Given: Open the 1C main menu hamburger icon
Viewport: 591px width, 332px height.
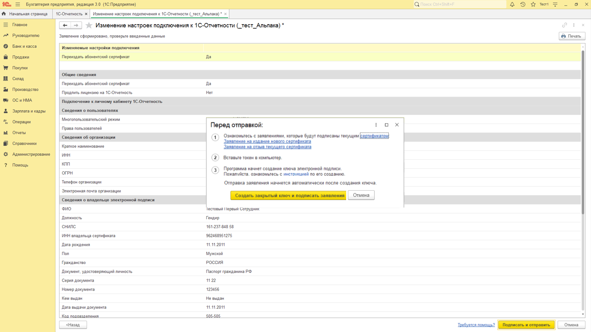Looking at the screenshot, I should (x=18, y=4).
